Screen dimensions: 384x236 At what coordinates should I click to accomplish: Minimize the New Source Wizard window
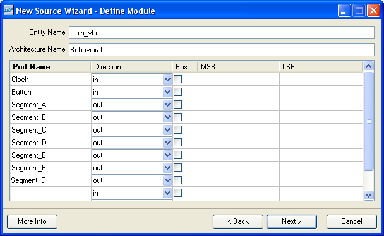(x=344, y=11)
